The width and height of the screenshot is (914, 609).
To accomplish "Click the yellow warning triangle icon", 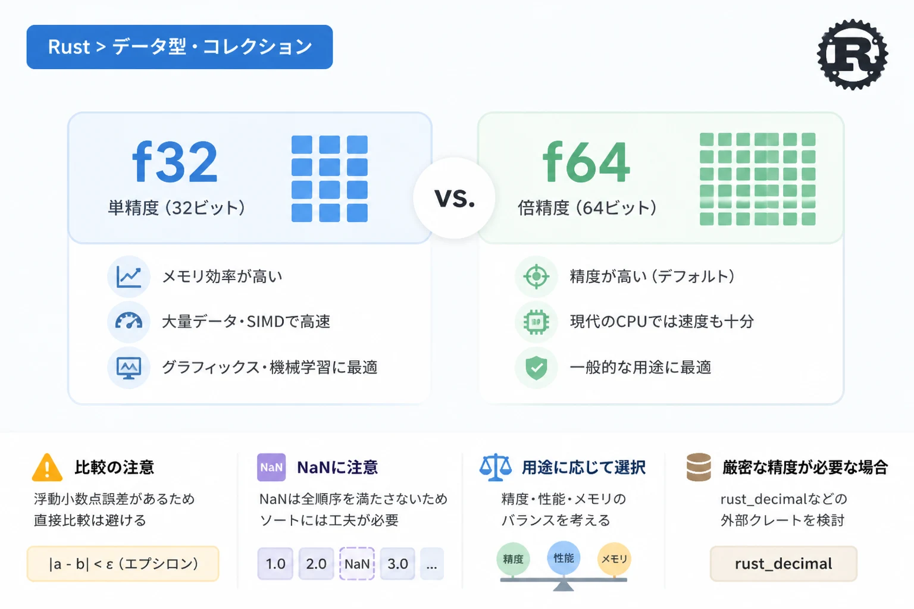I will (47, 467).
